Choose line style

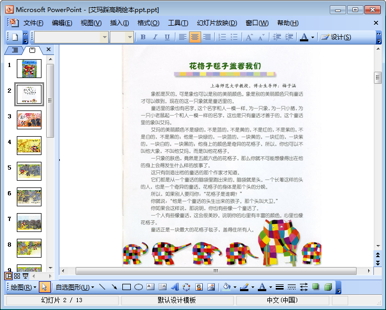(x=279, y=286)
